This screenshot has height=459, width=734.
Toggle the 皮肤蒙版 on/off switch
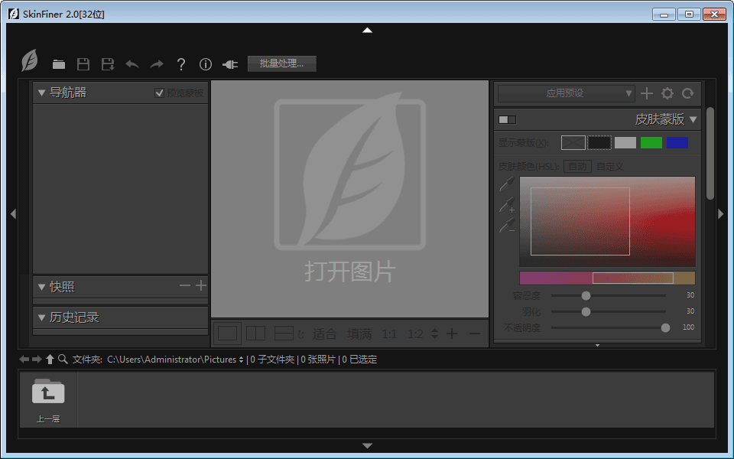(508, 119)
